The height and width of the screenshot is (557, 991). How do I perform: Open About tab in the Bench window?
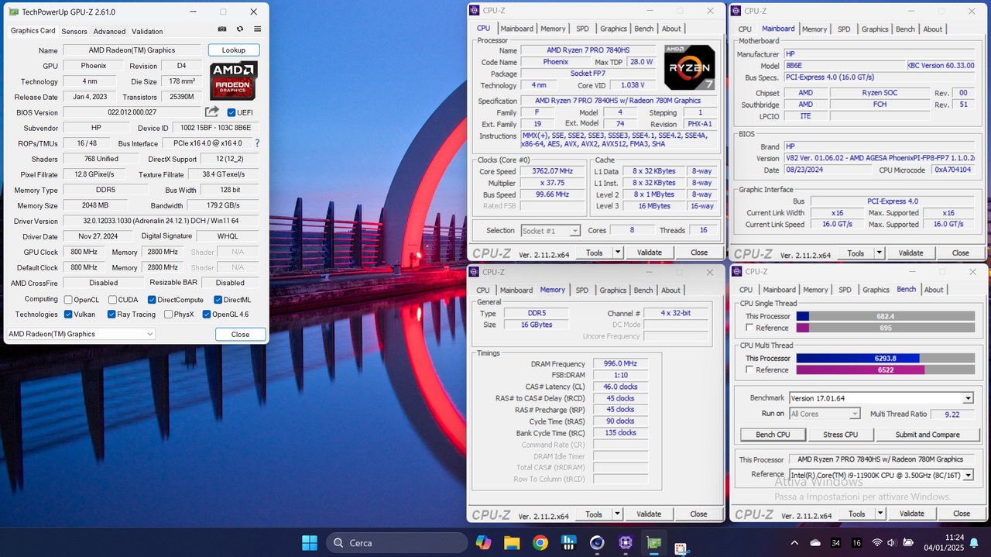[934, 290]
